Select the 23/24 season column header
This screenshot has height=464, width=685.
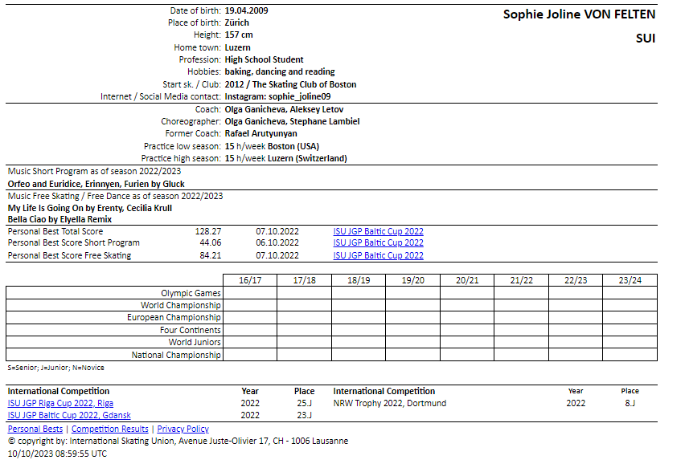coord(630,280)
